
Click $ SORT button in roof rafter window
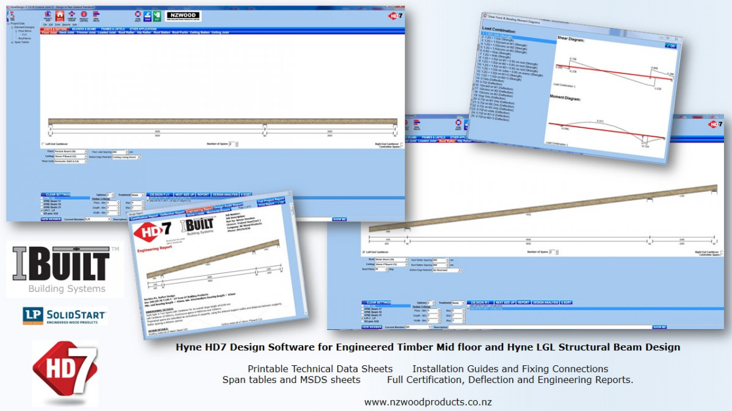566,303
